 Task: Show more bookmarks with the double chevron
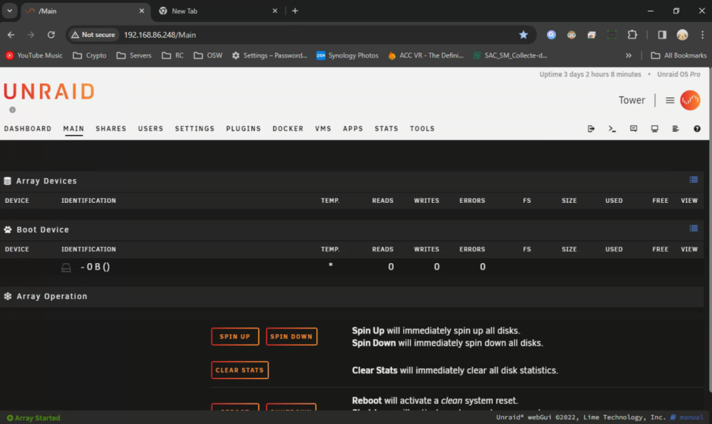[629, 55]
